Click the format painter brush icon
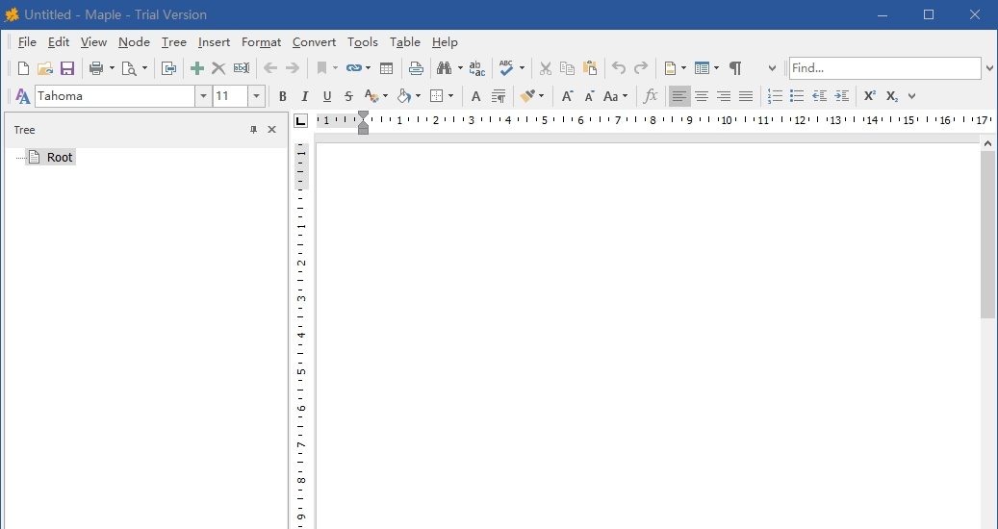 [527, 96]
